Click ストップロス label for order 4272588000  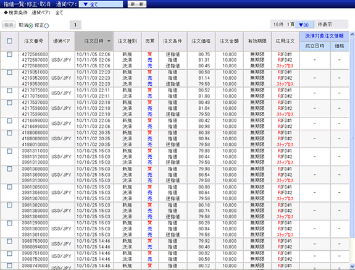click(x=285, y=66)
